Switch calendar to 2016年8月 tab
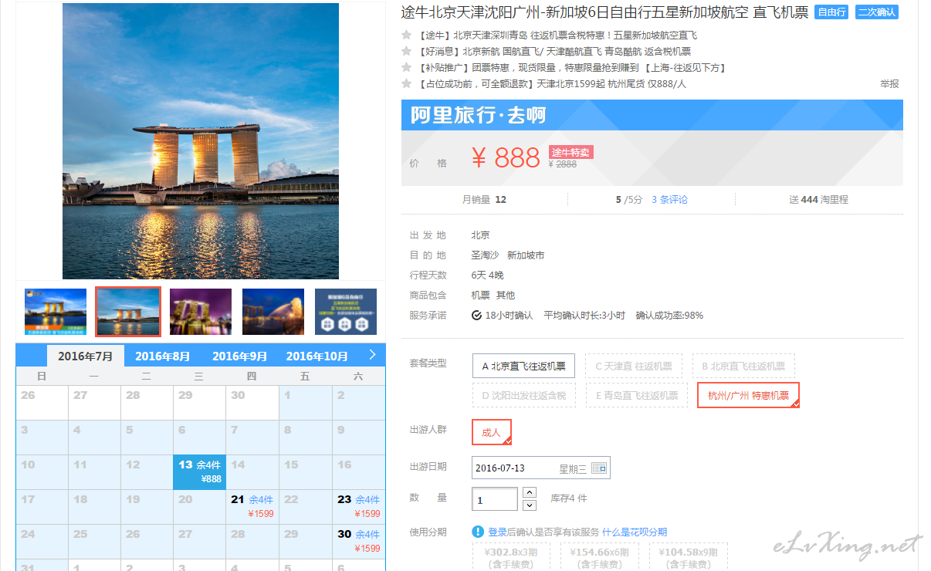The image size is (931, 571). coord(163,356)
